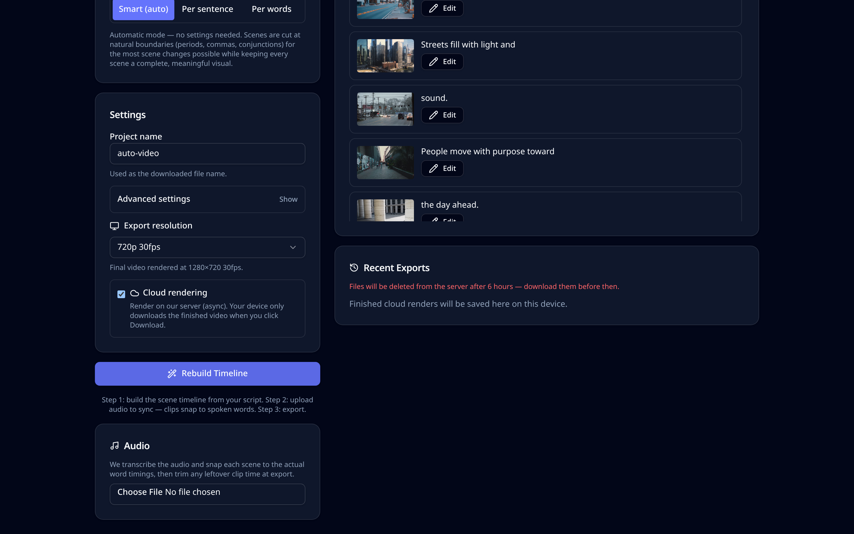Click the cloud icon beside Cloud rendering
This screenshot has height=534, width=854.
coord(134,293)
